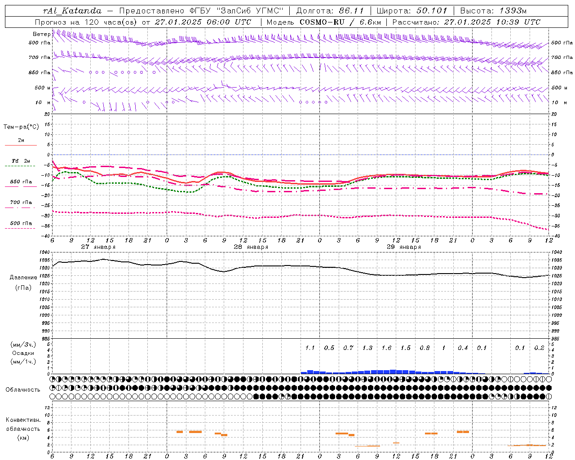Click the 500 гПа temperature legend entry
This screenshot has height=460, width=575.
tap(21, 223)
